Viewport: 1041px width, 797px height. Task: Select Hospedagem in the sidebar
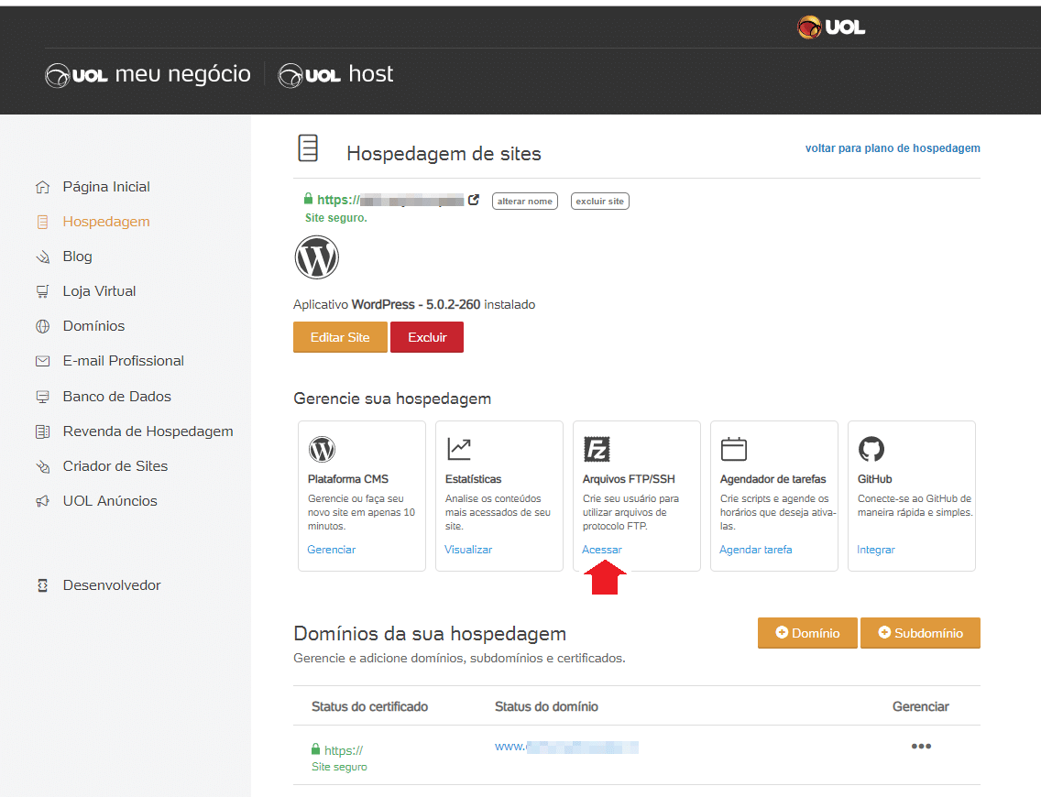tap(106, 222)
